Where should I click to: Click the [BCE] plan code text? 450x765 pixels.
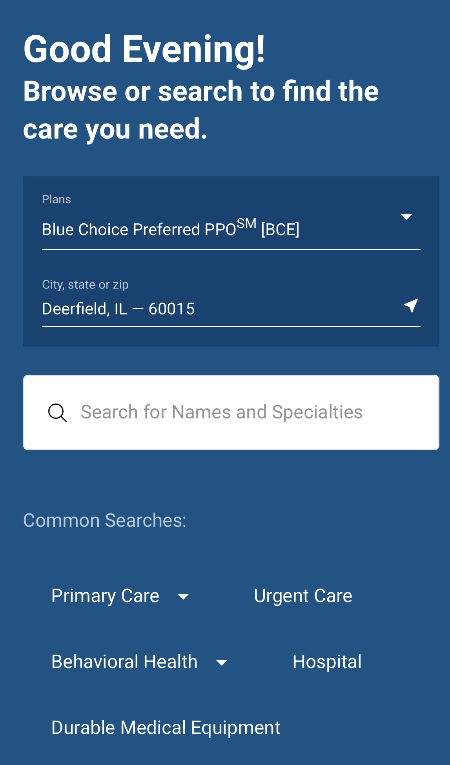(x=280, y=230)
